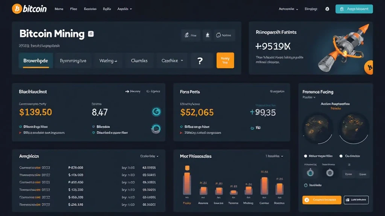Click the second small dark button beside the dials
The width and height of the screenshot is (385, 216).
point(363,174)
